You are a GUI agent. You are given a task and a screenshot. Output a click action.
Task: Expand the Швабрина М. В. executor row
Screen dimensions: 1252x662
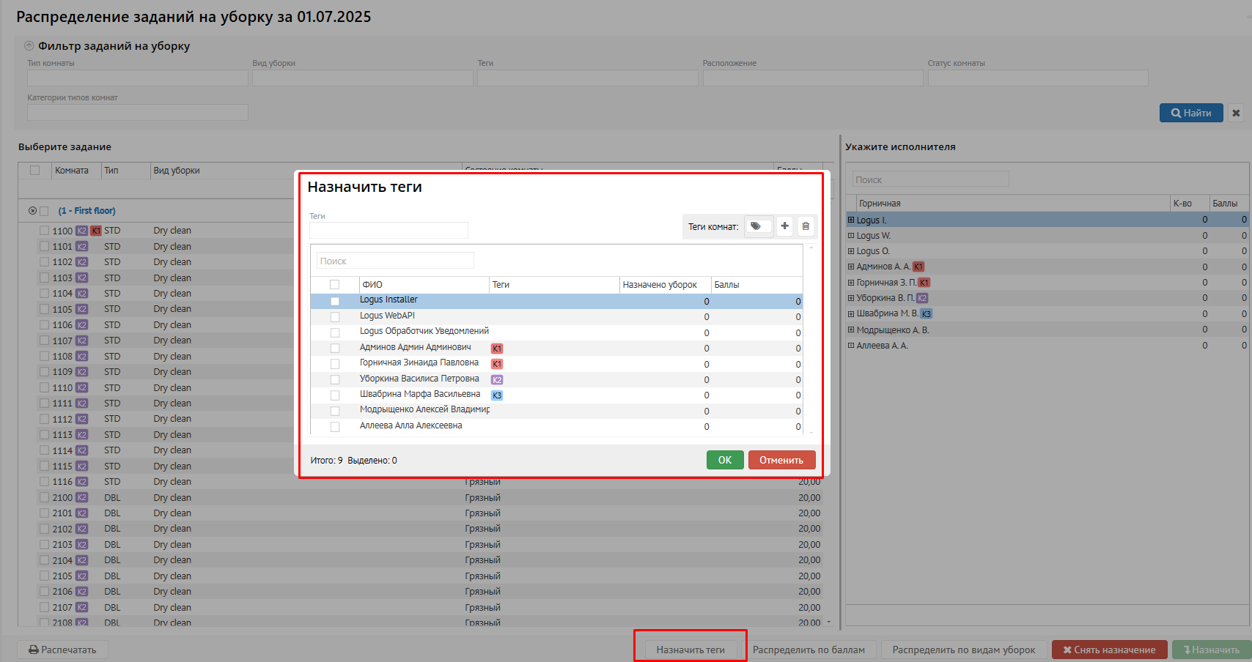[851, 313]
